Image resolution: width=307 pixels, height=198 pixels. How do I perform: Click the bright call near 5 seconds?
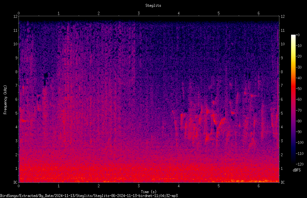(215, 121)
